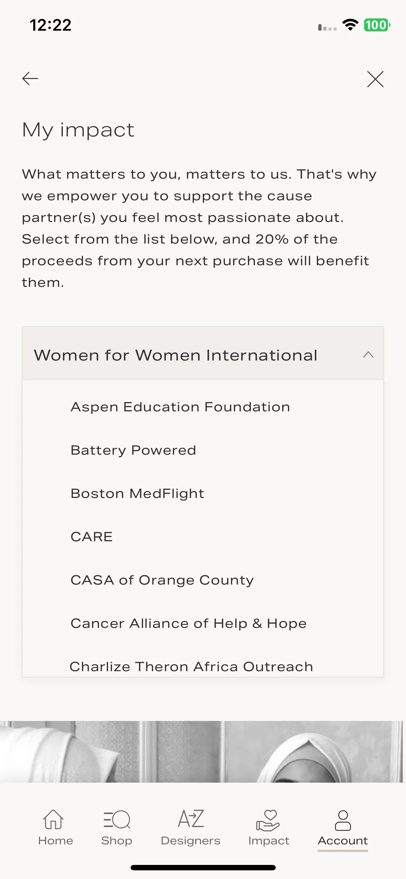Choose Boston MedFlight from the list

tap(137, 494)
